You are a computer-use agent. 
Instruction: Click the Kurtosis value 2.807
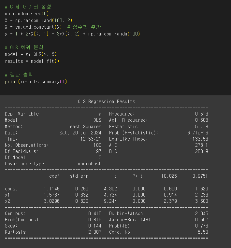tap(95, 232)
